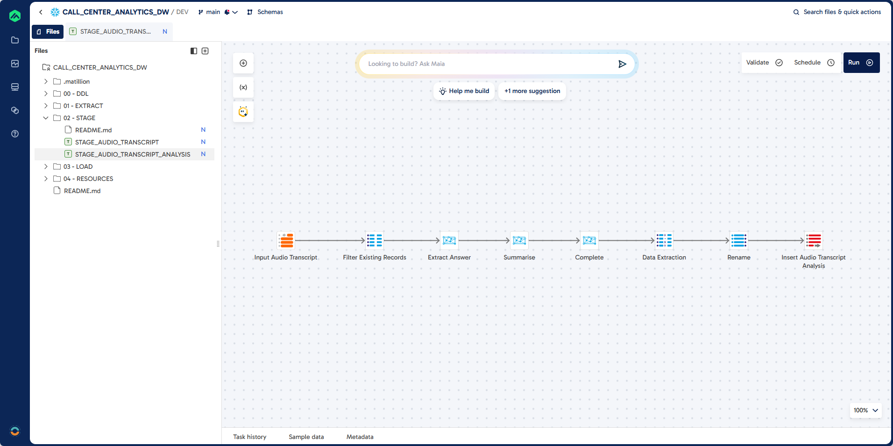Open the activity monitor icon in sidebar
This screenshot has width=893, height=446.
click(x=15, y=64)
